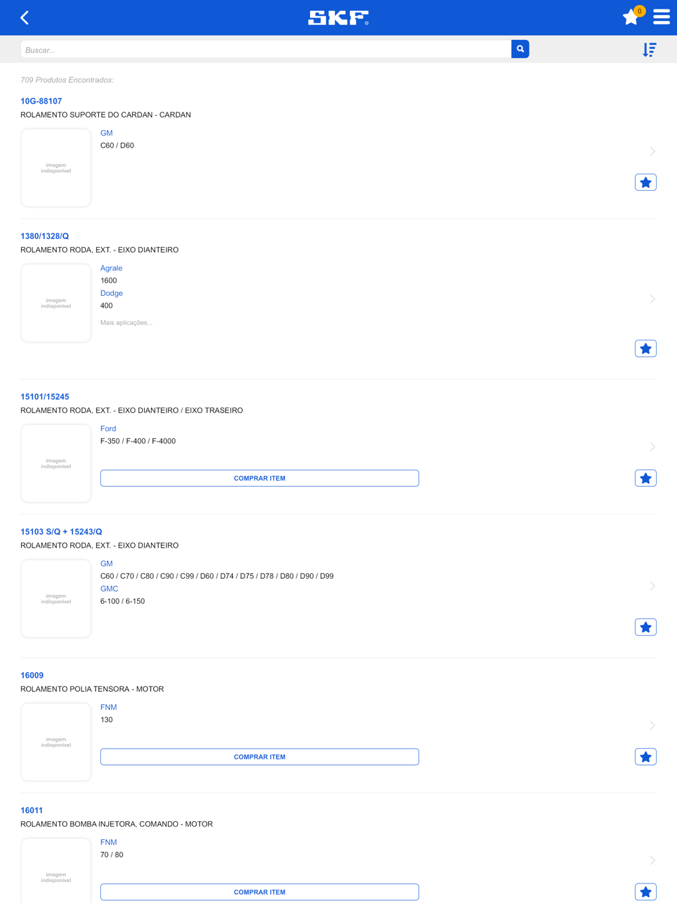Open product link 16009
Image resolution: width=677 pixels, height=903 pixels.
(x=32, y=676)
